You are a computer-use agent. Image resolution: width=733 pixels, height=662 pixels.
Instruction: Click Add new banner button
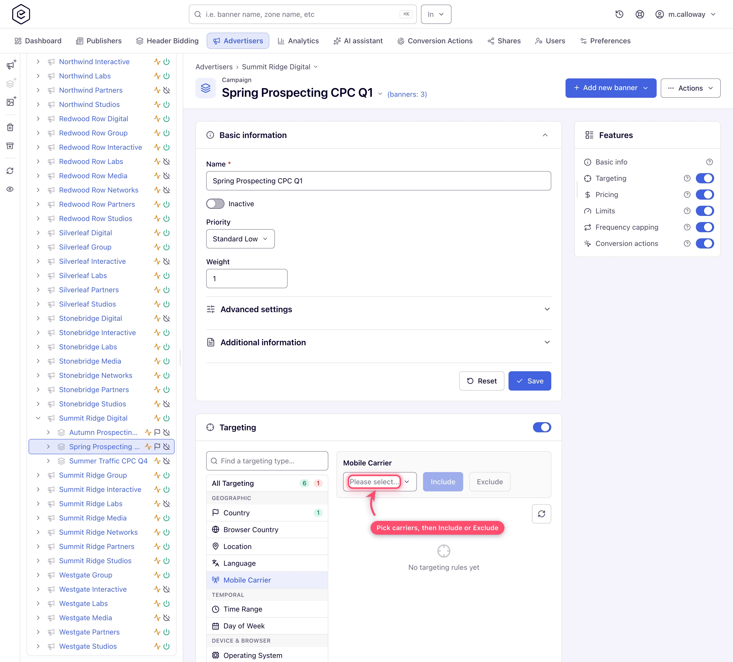pyautogui.click(x=611, y=88)
